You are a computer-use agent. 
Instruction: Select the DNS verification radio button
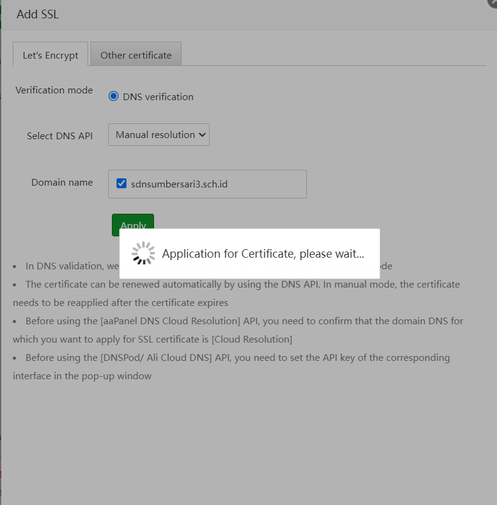[113, 96]
